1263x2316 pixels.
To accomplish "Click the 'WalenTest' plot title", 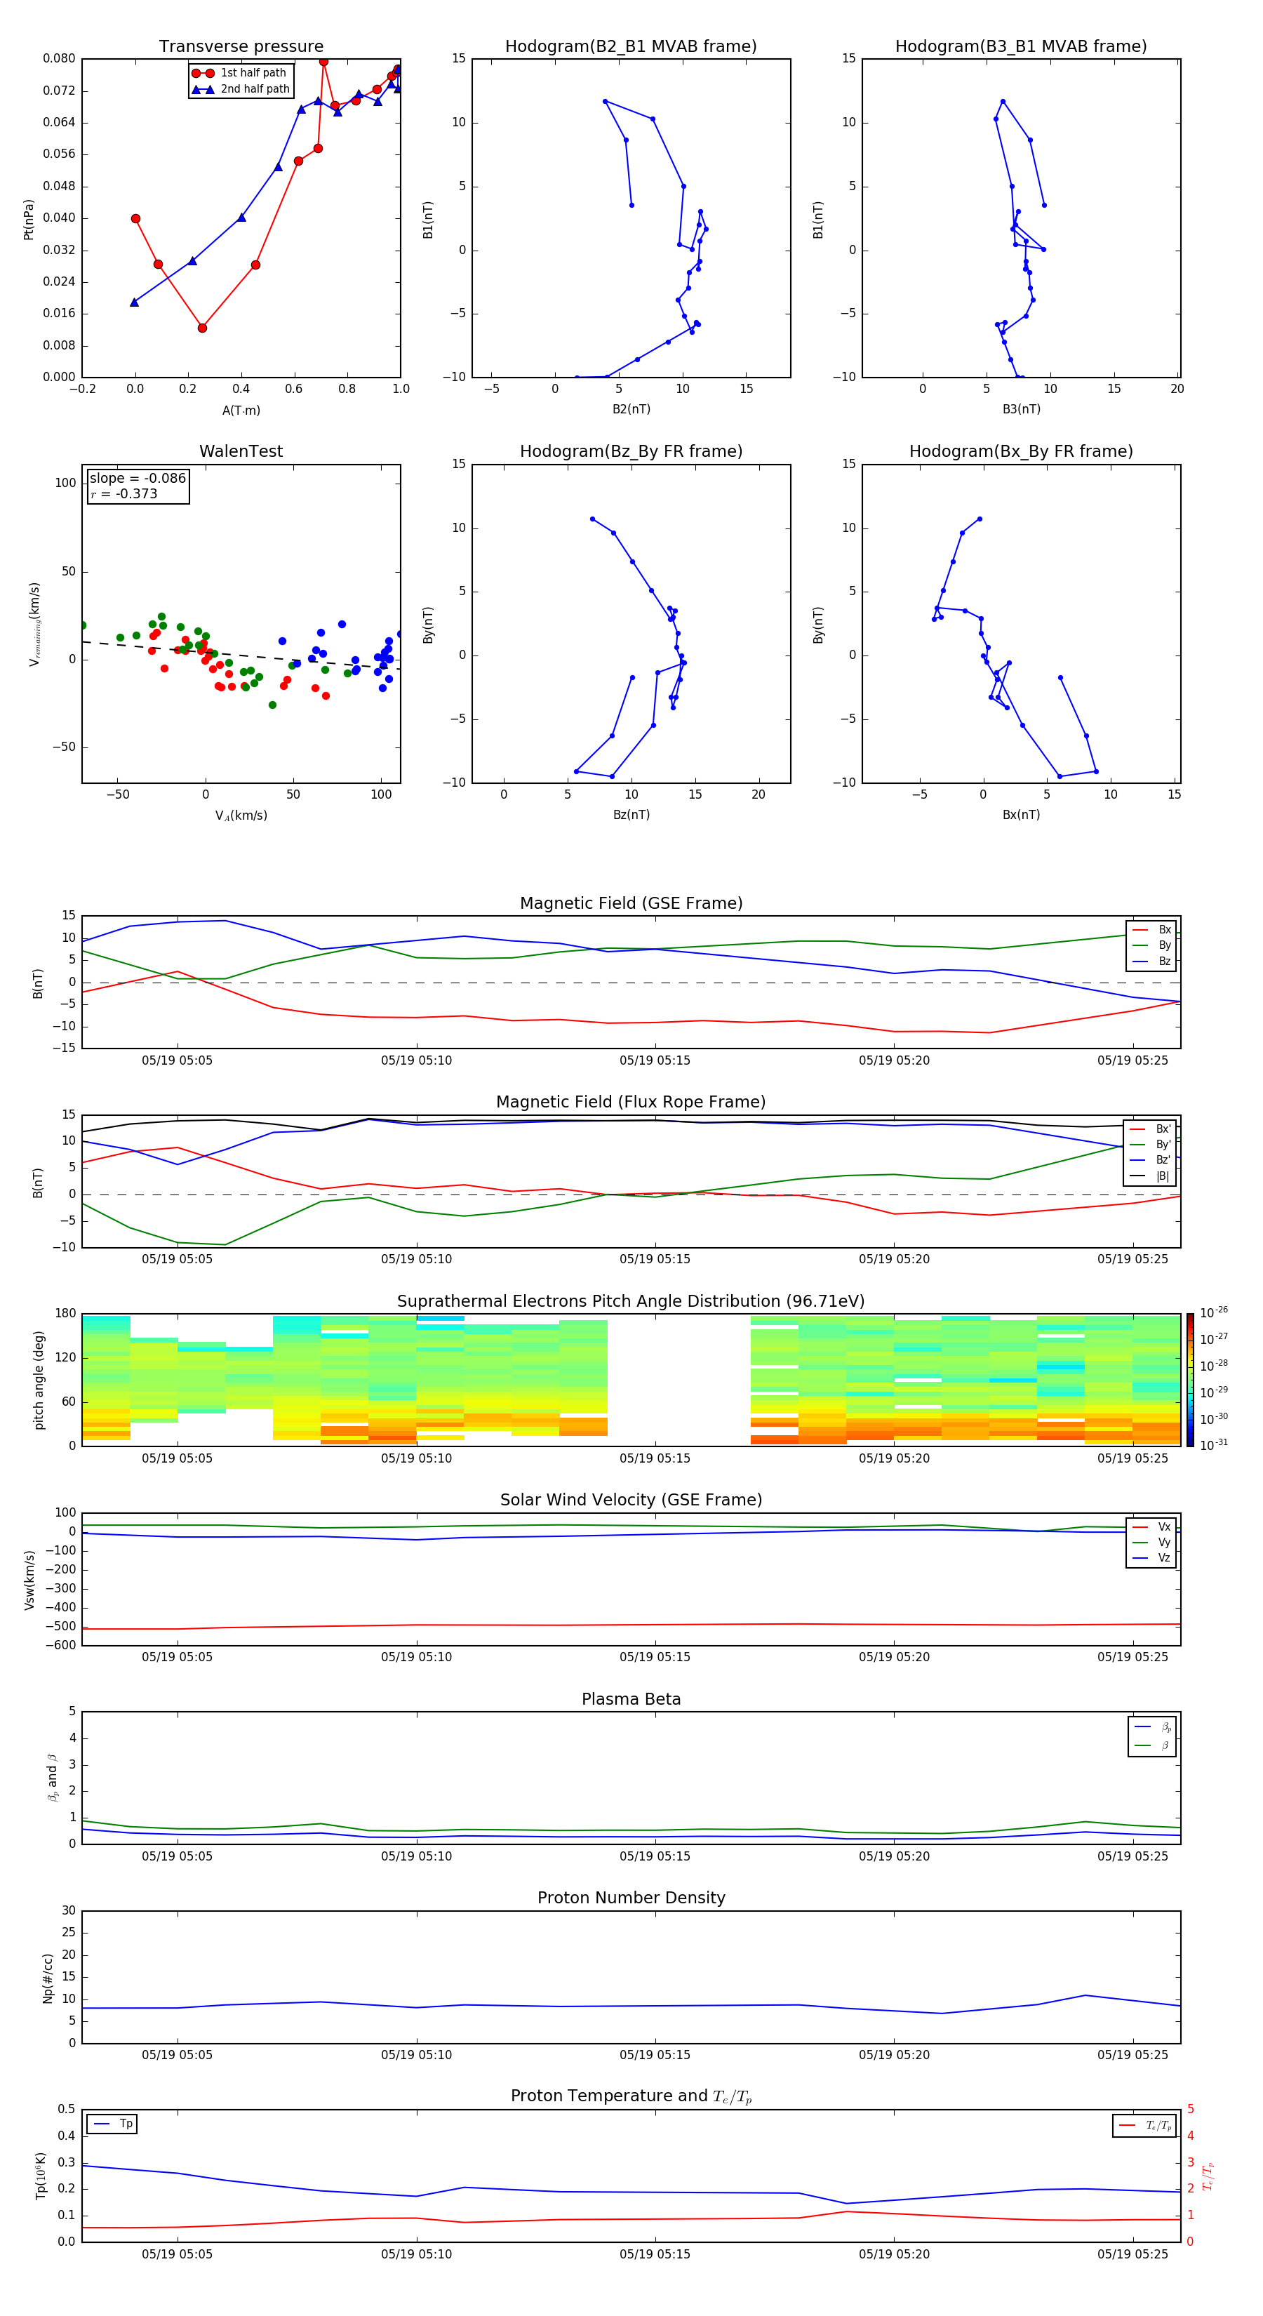I will [241, 451].
